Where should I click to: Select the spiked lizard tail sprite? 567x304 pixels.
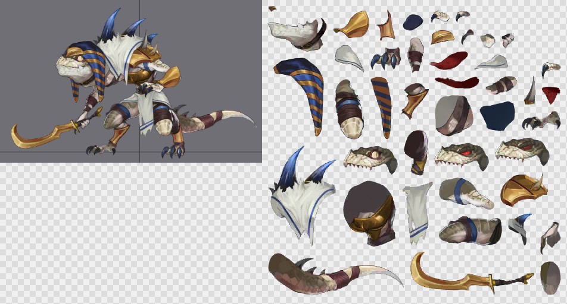pyautogui.click(x=328, y=273)
